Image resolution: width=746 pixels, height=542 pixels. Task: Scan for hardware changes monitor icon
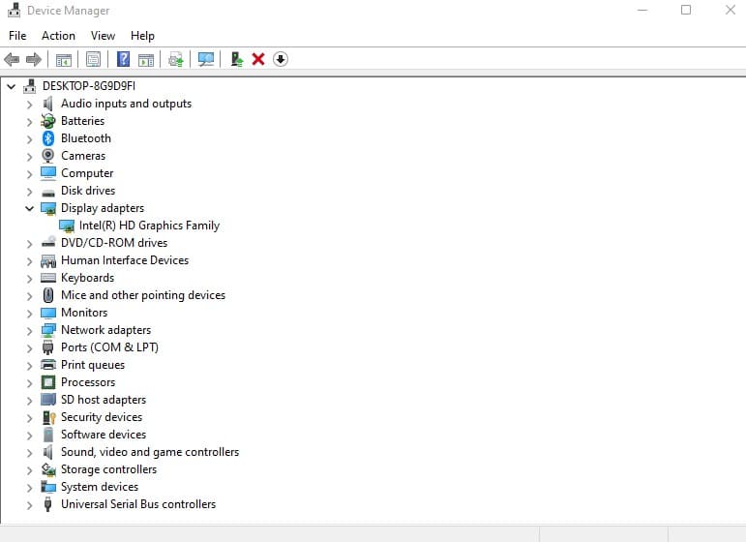point(206,59)
